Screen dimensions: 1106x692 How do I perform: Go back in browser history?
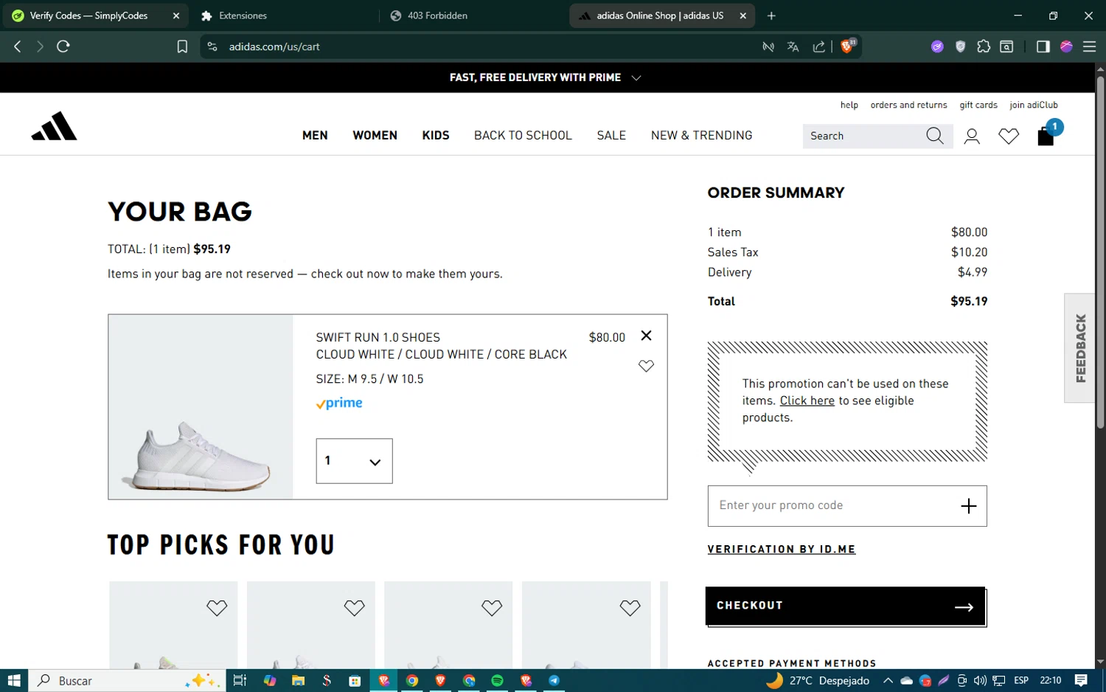tap(18, 46)
